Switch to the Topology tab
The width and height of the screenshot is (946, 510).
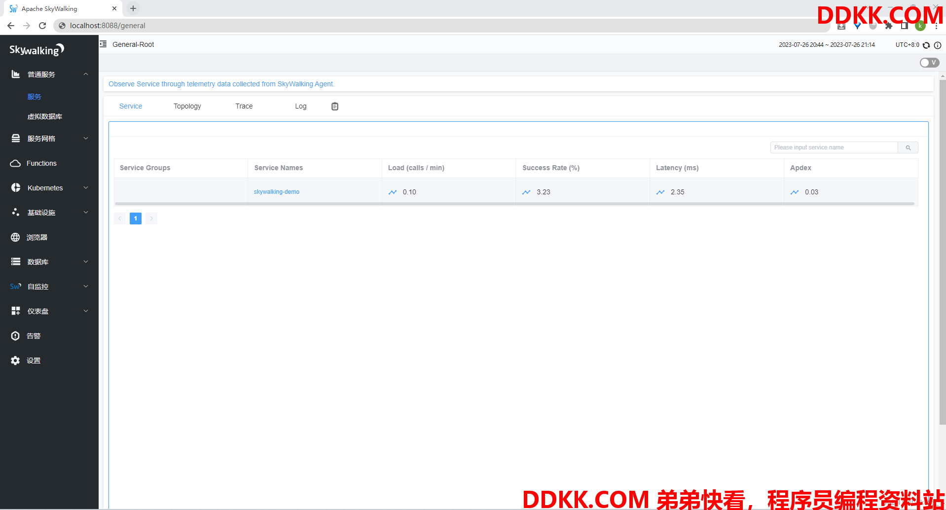tap(187, 106)
